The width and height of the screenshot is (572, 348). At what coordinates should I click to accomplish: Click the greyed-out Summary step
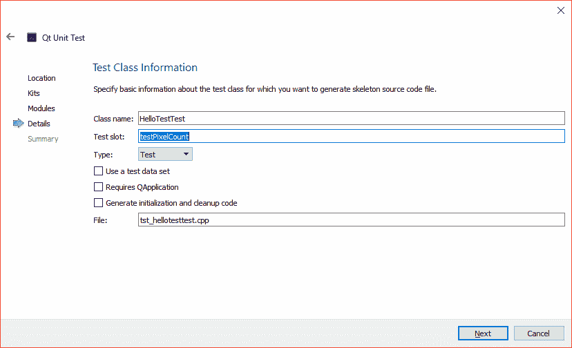tap(43, 139)
